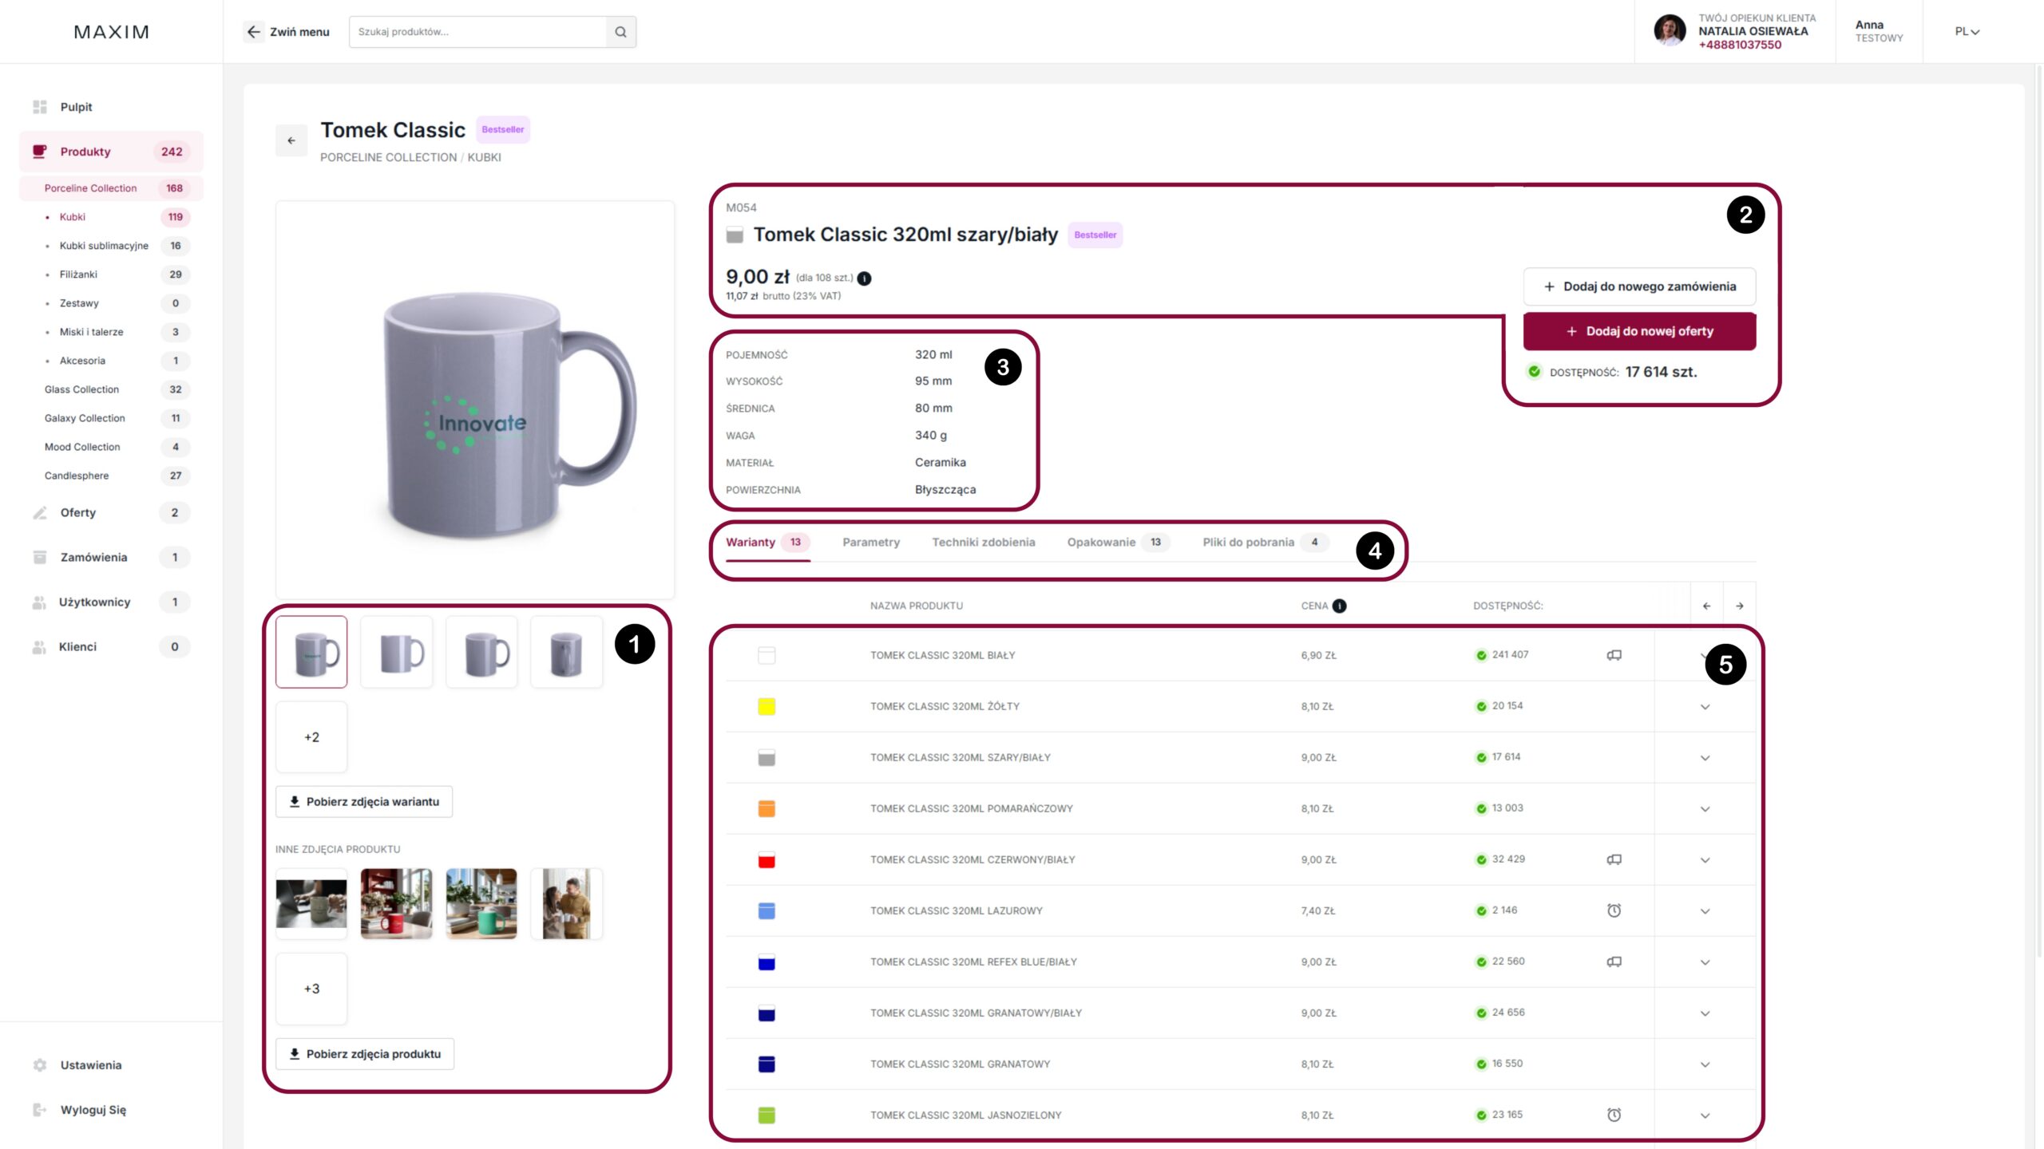Screen dimensions: 2044x1149
Task: Open the PL language dropdown
Action: point(1967,32)
